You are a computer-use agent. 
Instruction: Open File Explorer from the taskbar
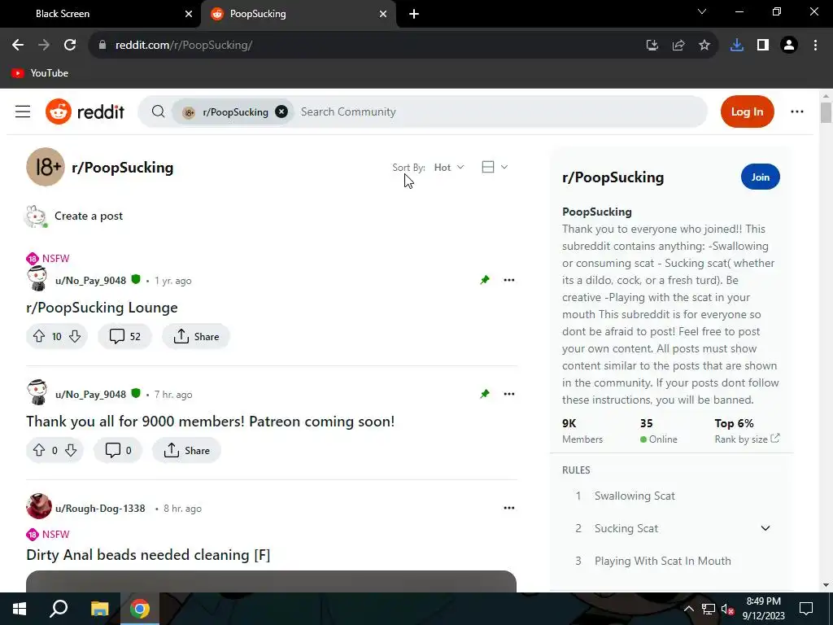coord(99,609)
